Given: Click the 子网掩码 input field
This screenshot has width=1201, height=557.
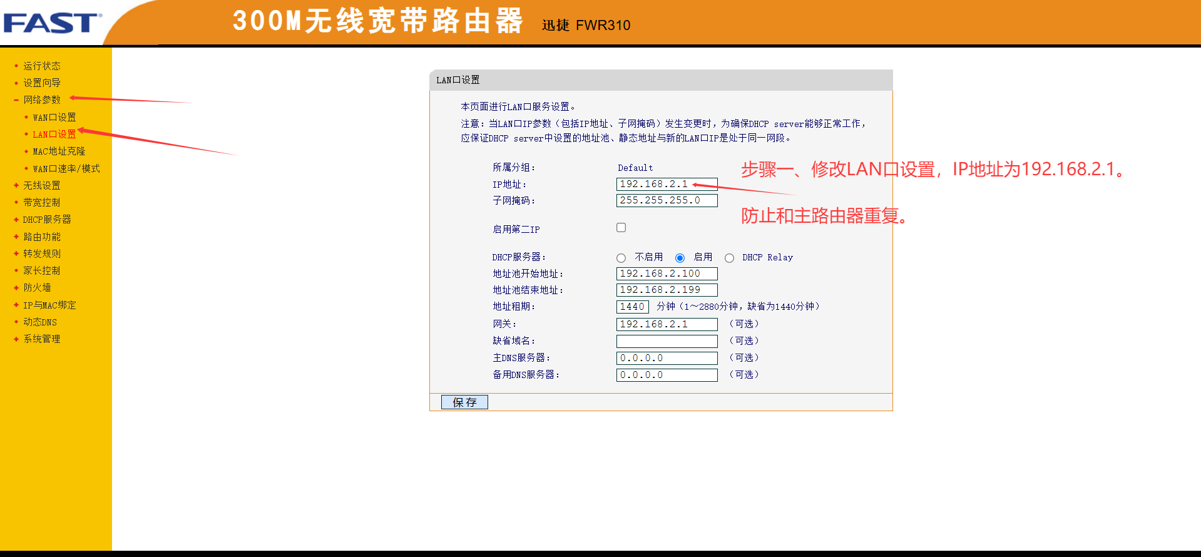Looking at the screenshot, I should (x=667, y=200).
